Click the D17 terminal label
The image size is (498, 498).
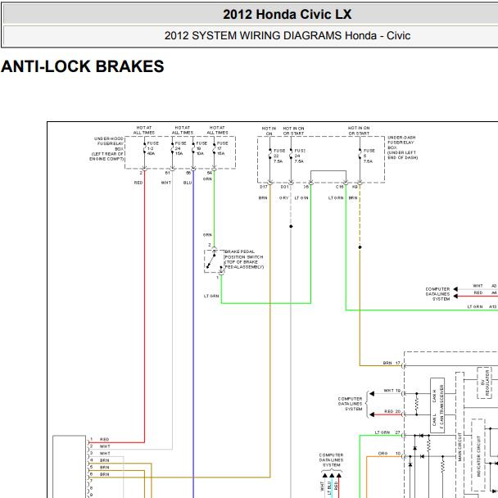pyautogui.click(x=264, y=187)
